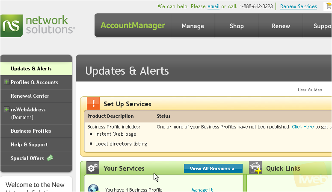Click the Network Solutions logo
The height and width of the screenshot is (192, 332).
point(38,26)
